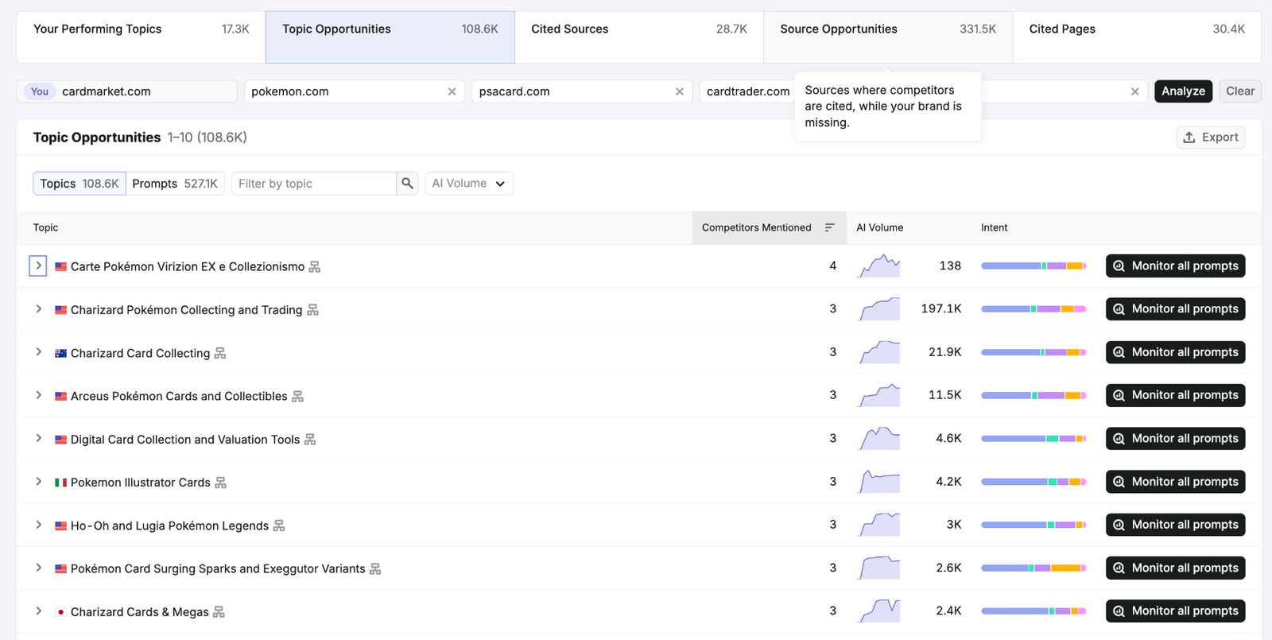
Task: Switch to Source Opportunities tab
Action: 888,37
